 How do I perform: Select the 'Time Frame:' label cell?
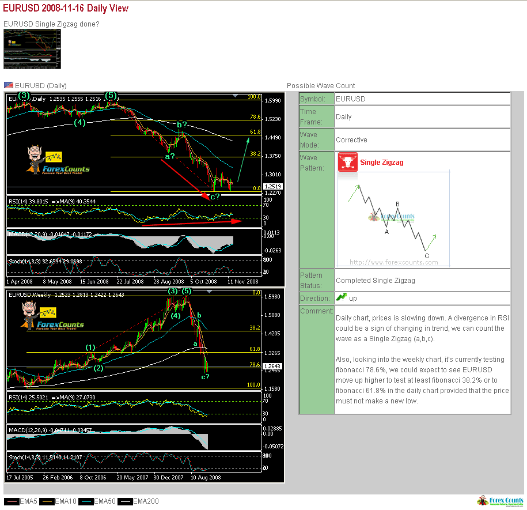click(x=317, y=116)
